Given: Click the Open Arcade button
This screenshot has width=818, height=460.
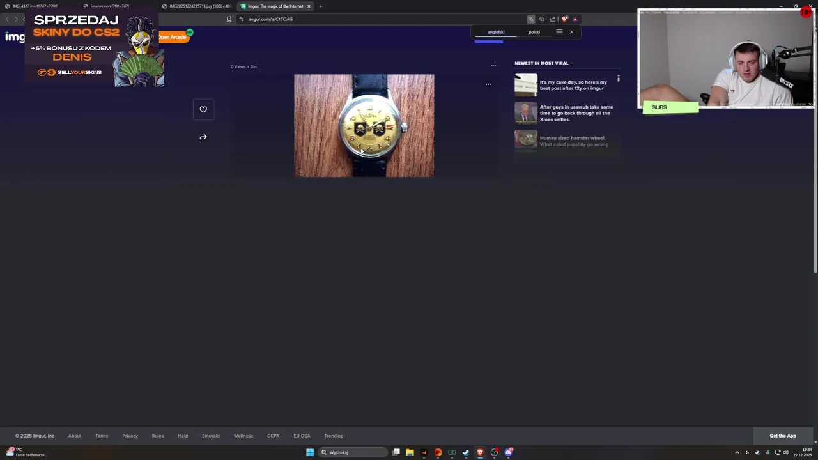Looking at the screenshot, I should 173,37.
